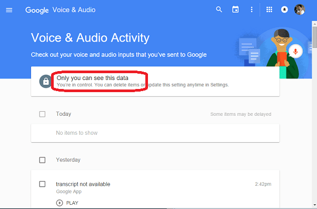Open the account profile picture

click(300, 9)
